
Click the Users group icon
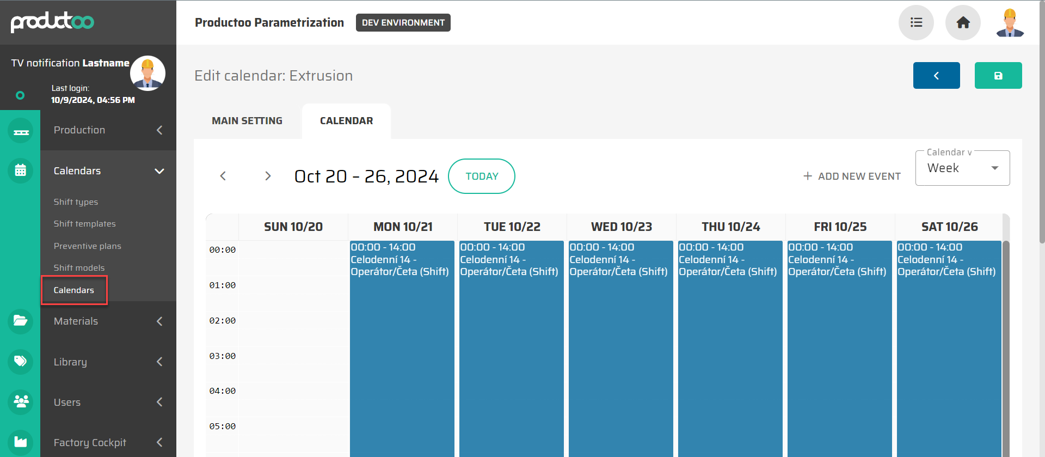(21, 401)
